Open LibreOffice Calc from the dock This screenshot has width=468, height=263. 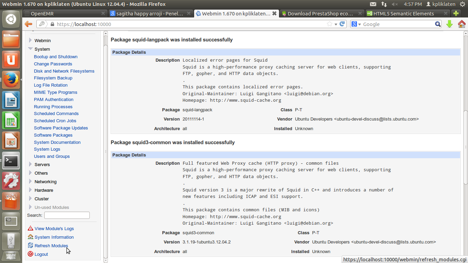(x=11, y=120)
